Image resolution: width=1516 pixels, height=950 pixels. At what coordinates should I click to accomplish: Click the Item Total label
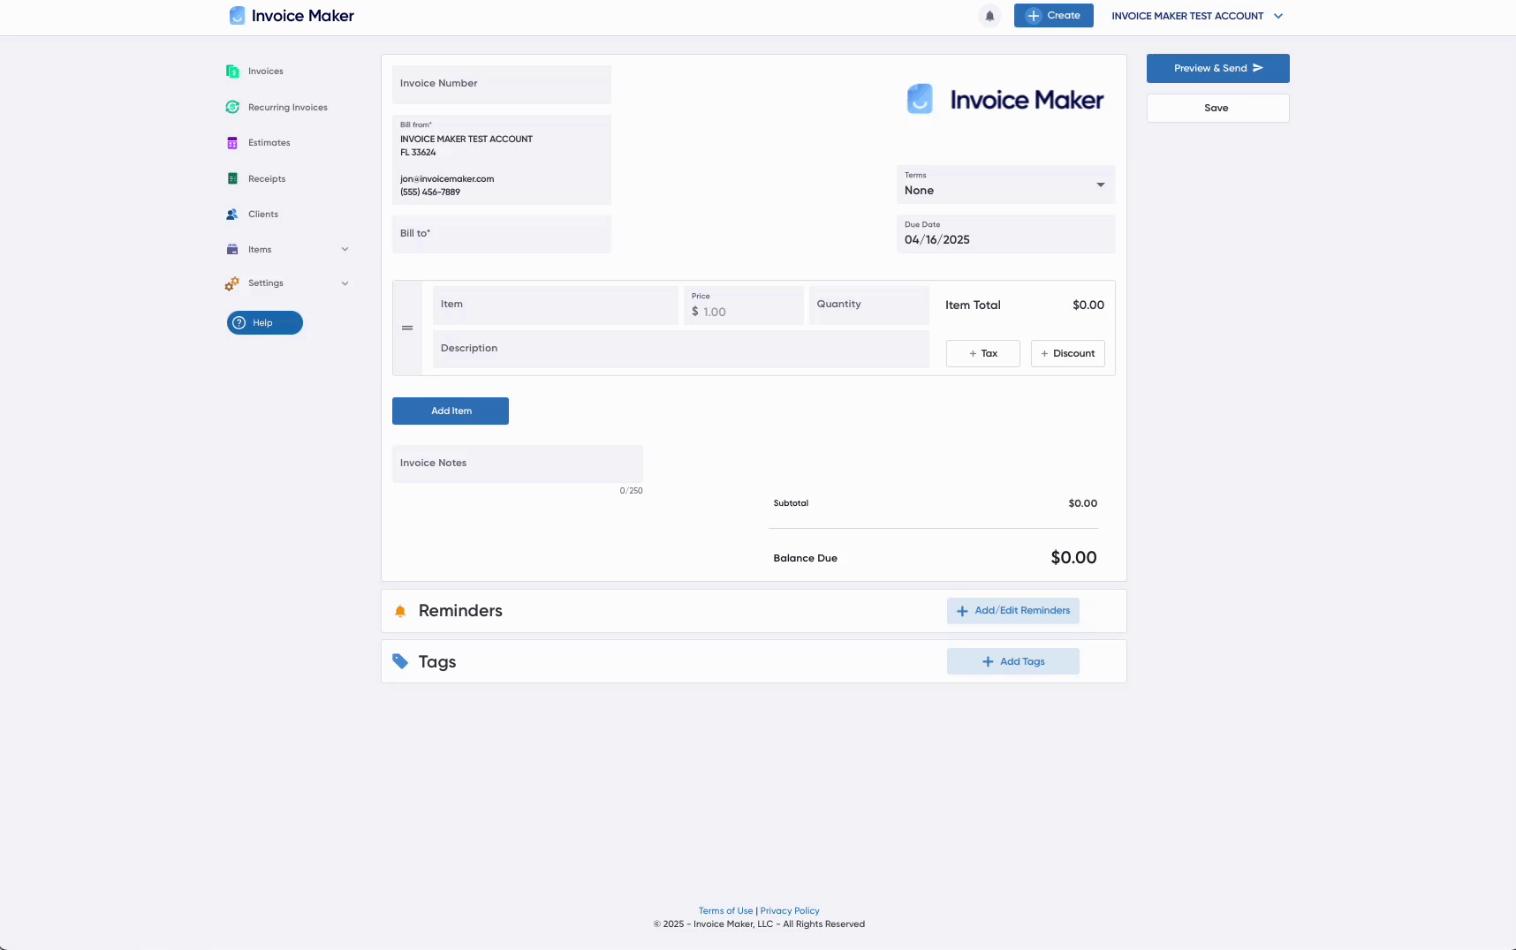(x=973, y=305)
